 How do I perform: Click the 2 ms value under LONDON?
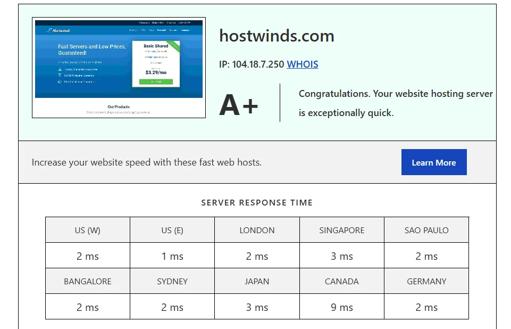tap(257, 256)
